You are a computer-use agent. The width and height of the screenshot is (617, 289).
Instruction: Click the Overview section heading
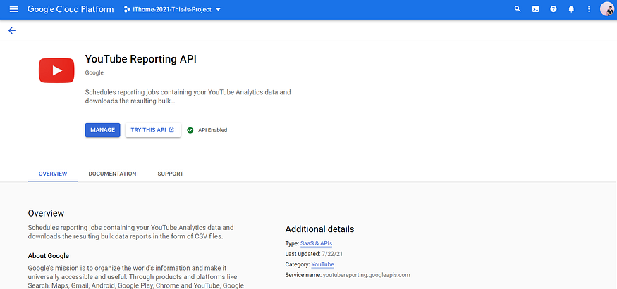coord(46,213)
